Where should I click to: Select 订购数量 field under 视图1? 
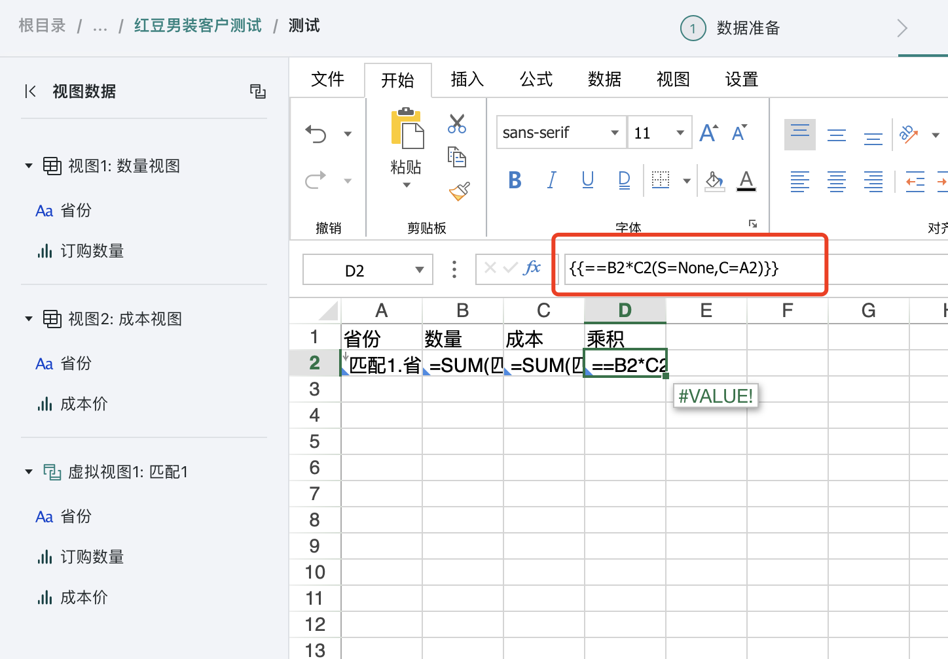[92, 251]
